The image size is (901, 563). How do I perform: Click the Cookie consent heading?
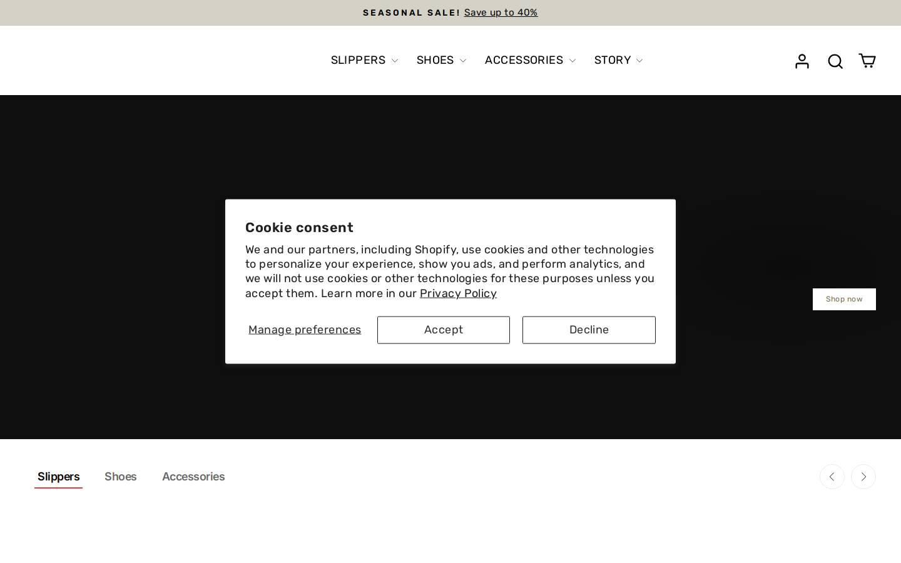coord(299,228)
